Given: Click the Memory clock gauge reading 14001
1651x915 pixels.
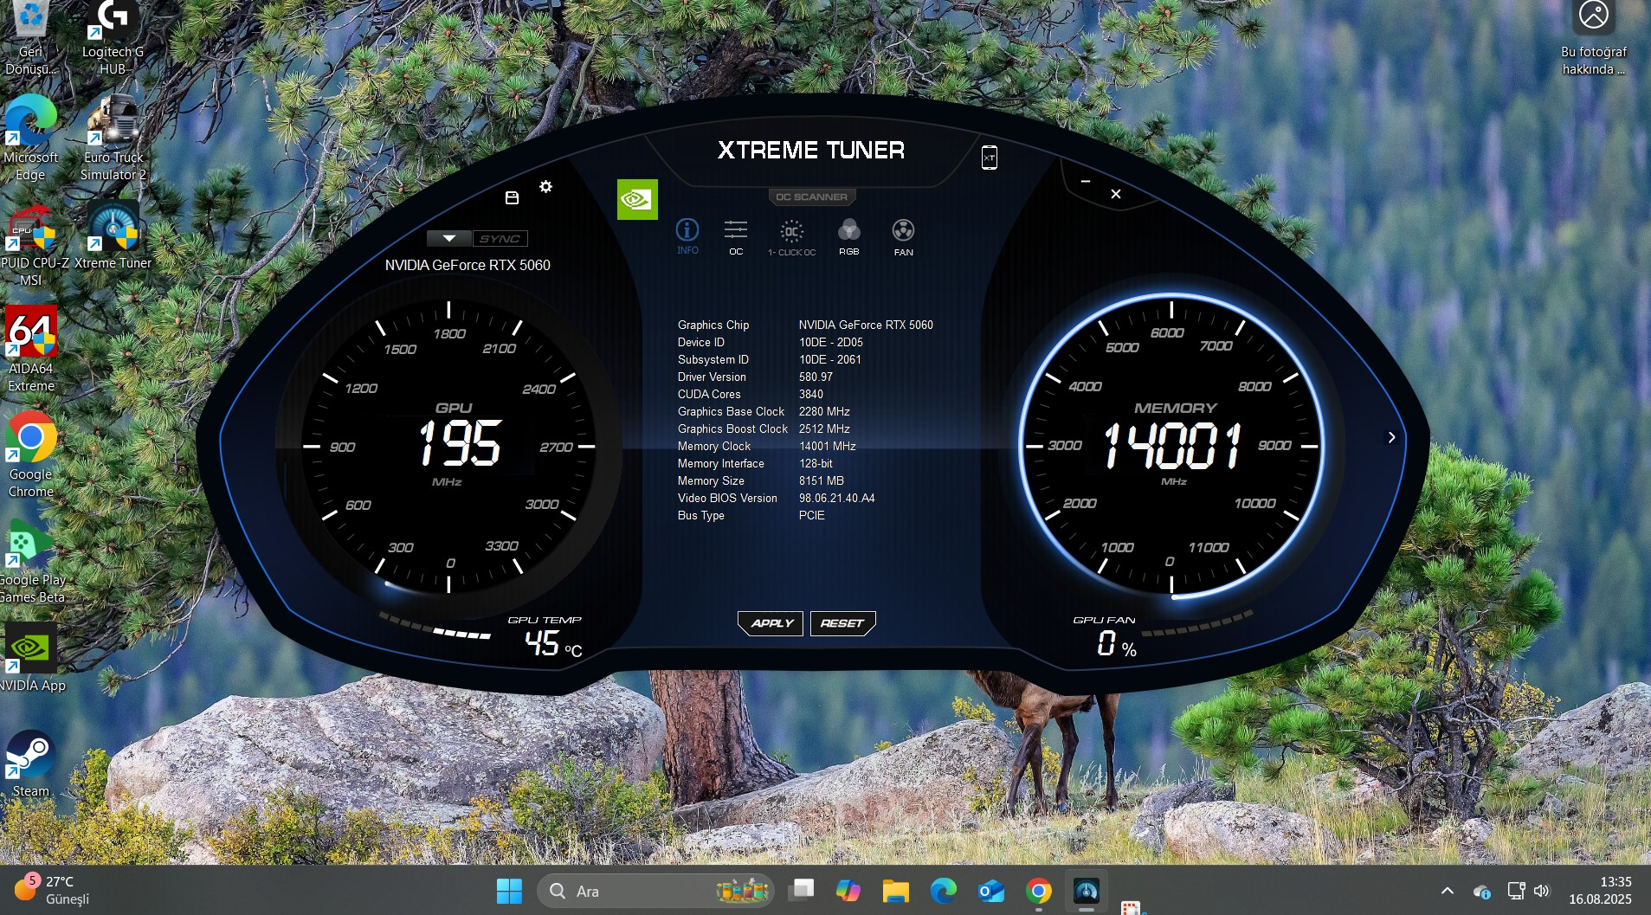Looking at the screenshot, I should 1172,446.
